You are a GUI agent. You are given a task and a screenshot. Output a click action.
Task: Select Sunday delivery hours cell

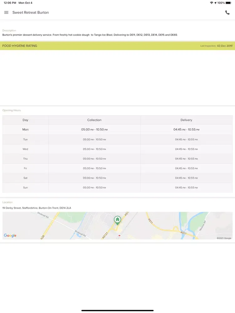click(x=186, y=187)
